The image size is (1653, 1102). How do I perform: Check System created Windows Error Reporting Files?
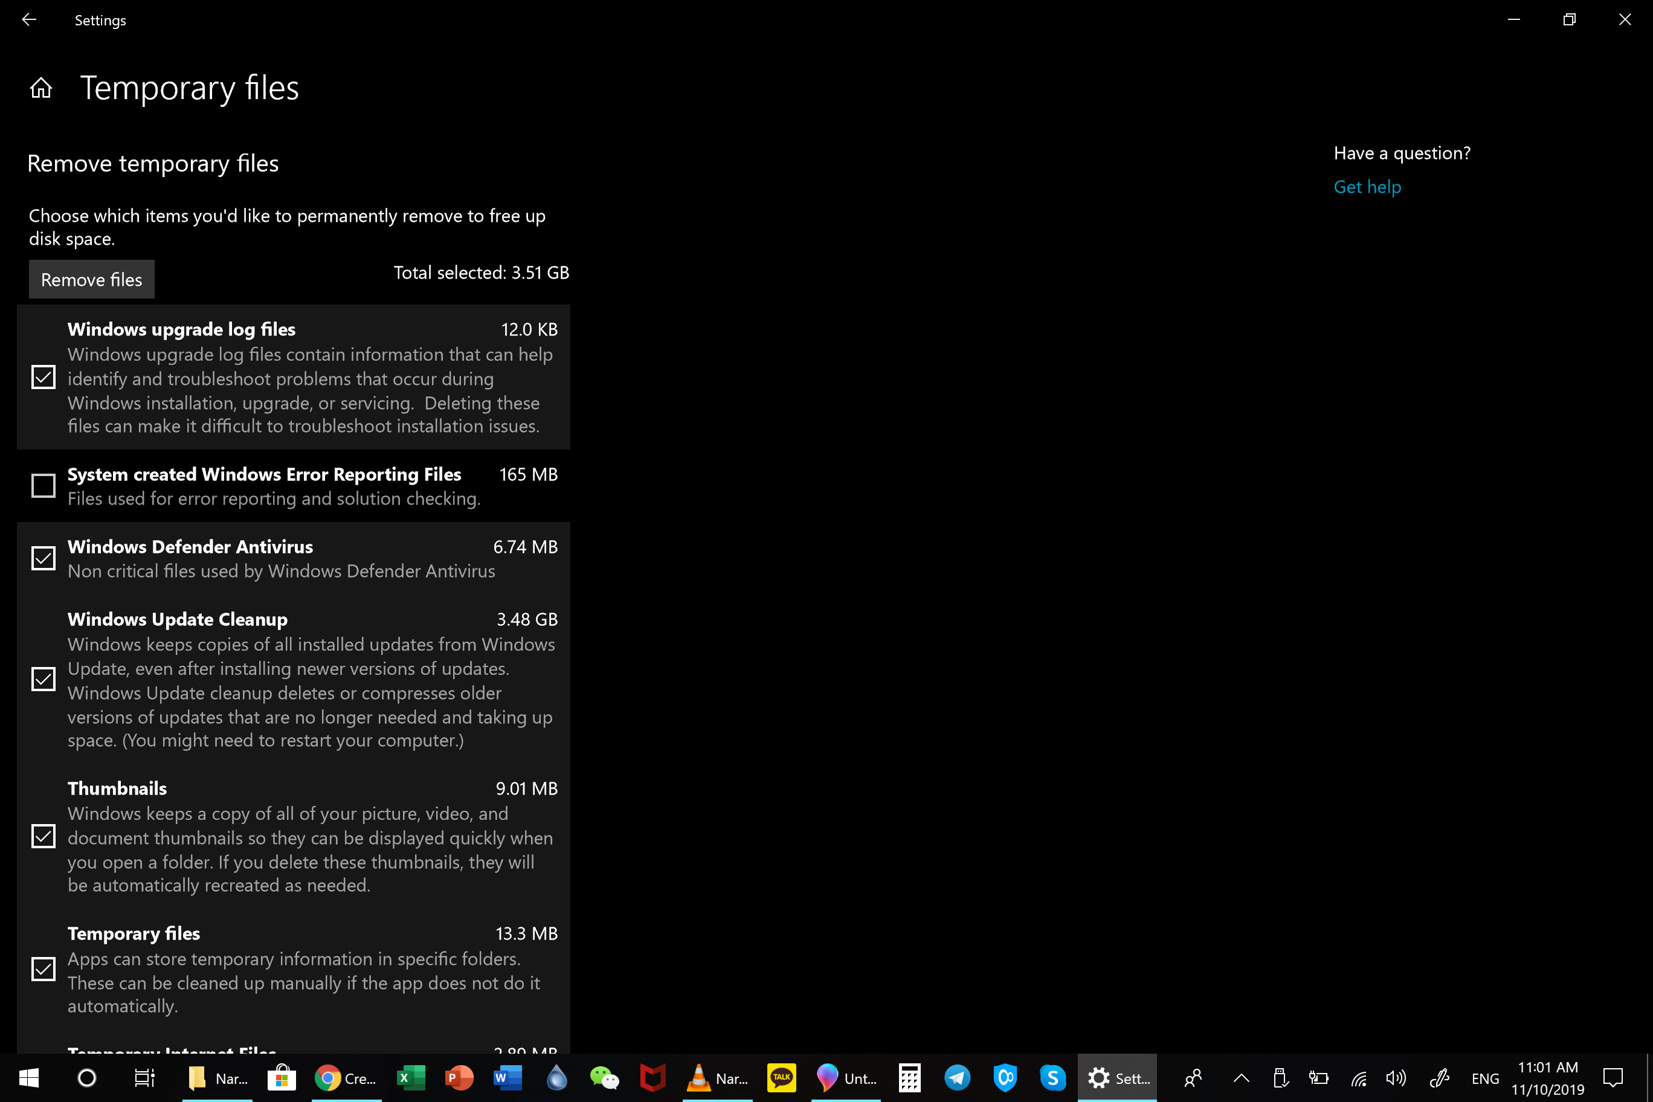[x=43, y=486]
